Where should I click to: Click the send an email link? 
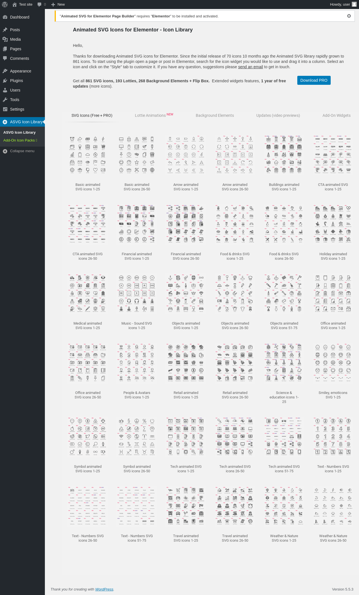click(x=250, y=67)
